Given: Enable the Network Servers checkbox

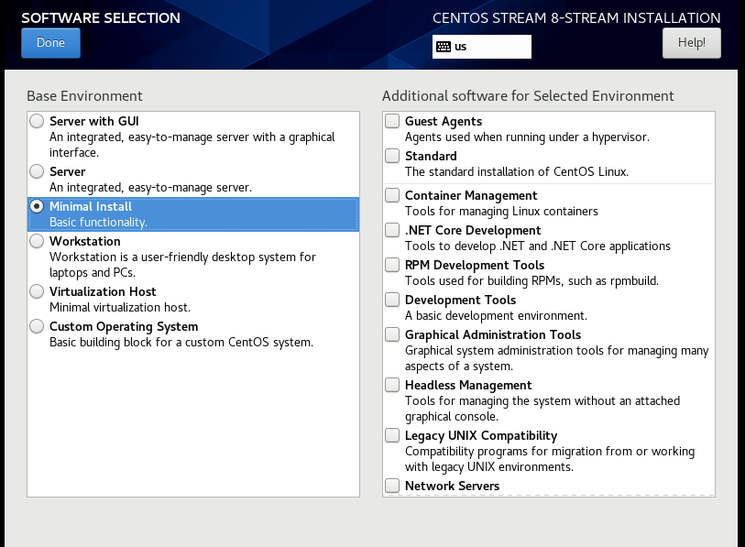Looking at the screenshot, I should [x=392, y=486].
